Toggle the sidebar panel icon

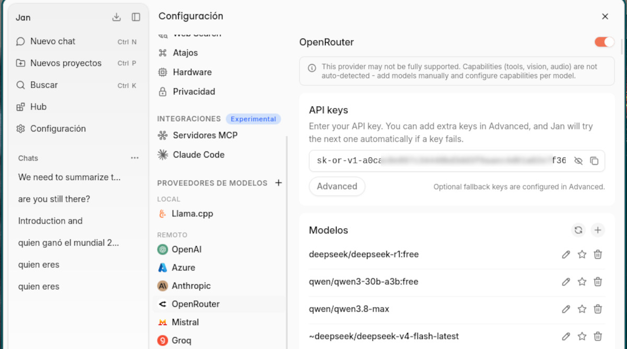(136, 17)
